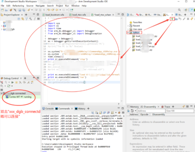
Task: Switch to the Console tab
Action: [x=48, y=109]
